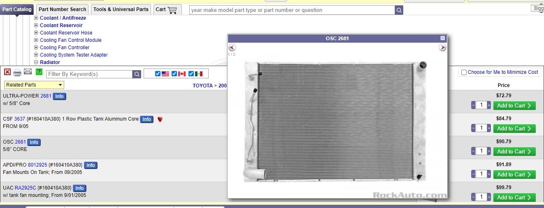Viewport: 544px width, 208px height.
Task: Open Info for OSC 2681
Action: (34, 142)
